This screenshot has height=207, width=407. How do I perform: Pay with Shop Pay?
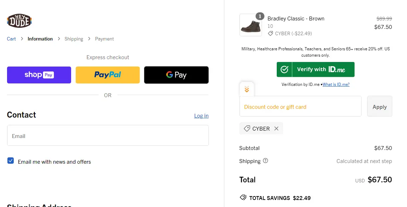point(39,75)
